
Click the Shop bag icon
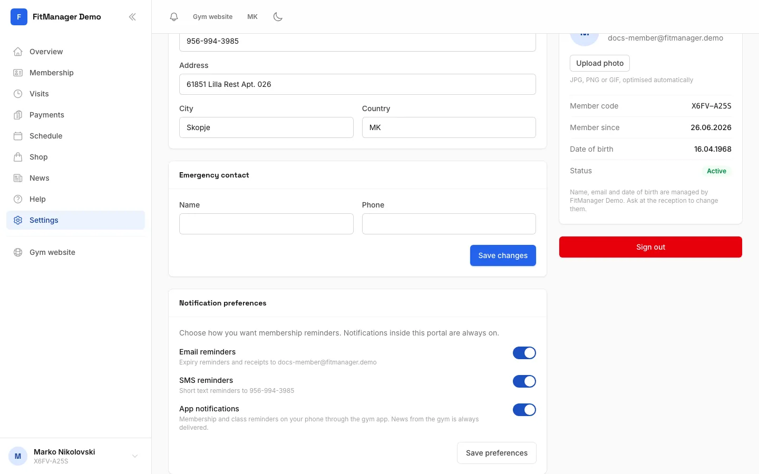point(18,157)
